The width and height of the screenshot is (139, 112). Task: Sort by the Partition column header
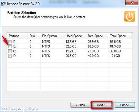pos(18,36)
